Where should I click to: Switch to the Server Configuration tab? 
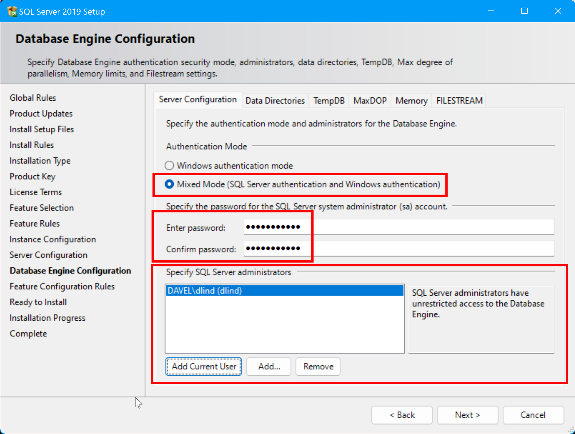[198, 100]
